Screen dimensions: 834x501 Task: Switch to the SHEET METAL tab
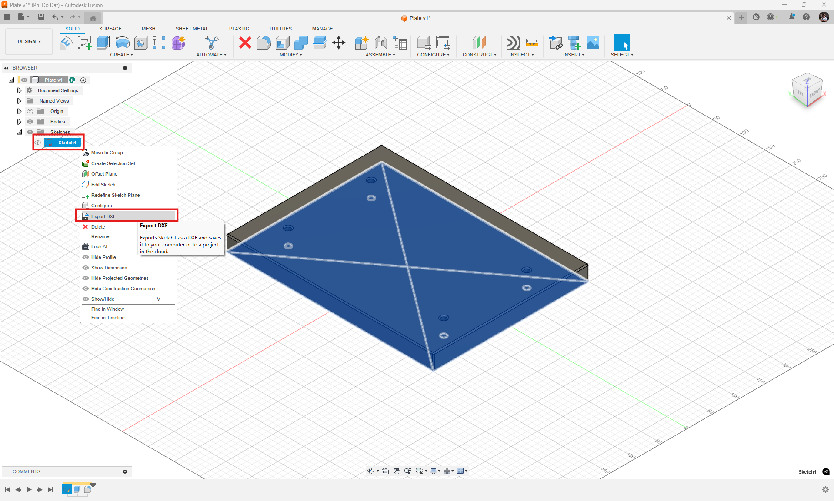192,29
